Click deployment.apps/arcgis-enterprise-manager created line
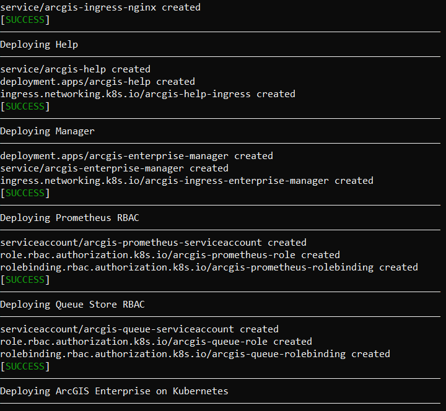This screenshot has height=411, width=446. coord(136,156)
